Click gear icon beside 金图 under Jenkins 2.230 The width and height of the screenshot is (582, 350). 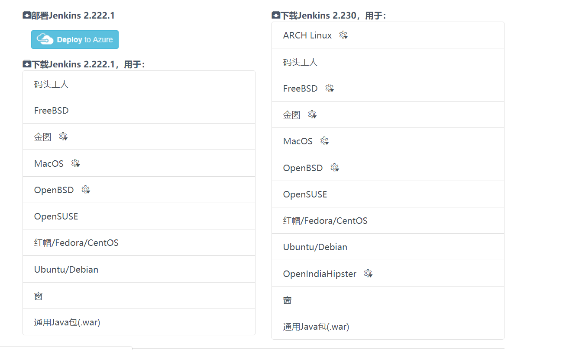[x=312, y=115]
